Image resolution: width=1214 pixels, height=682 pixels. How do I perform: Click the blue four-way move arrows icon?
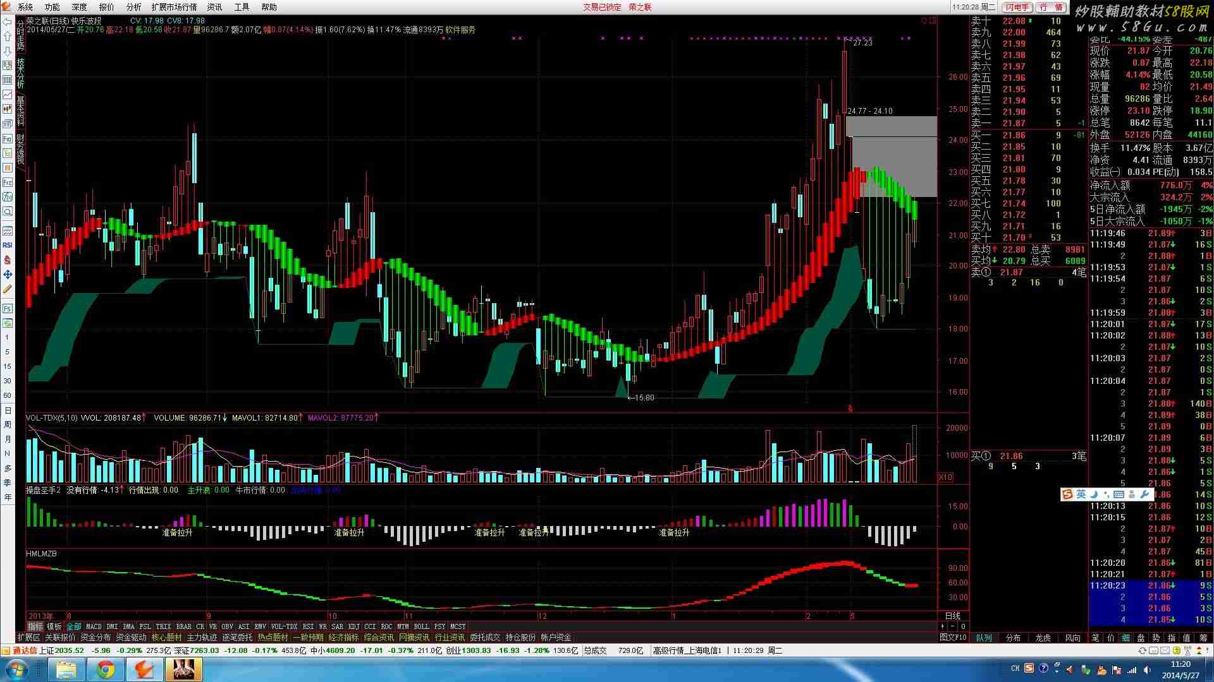8,274
